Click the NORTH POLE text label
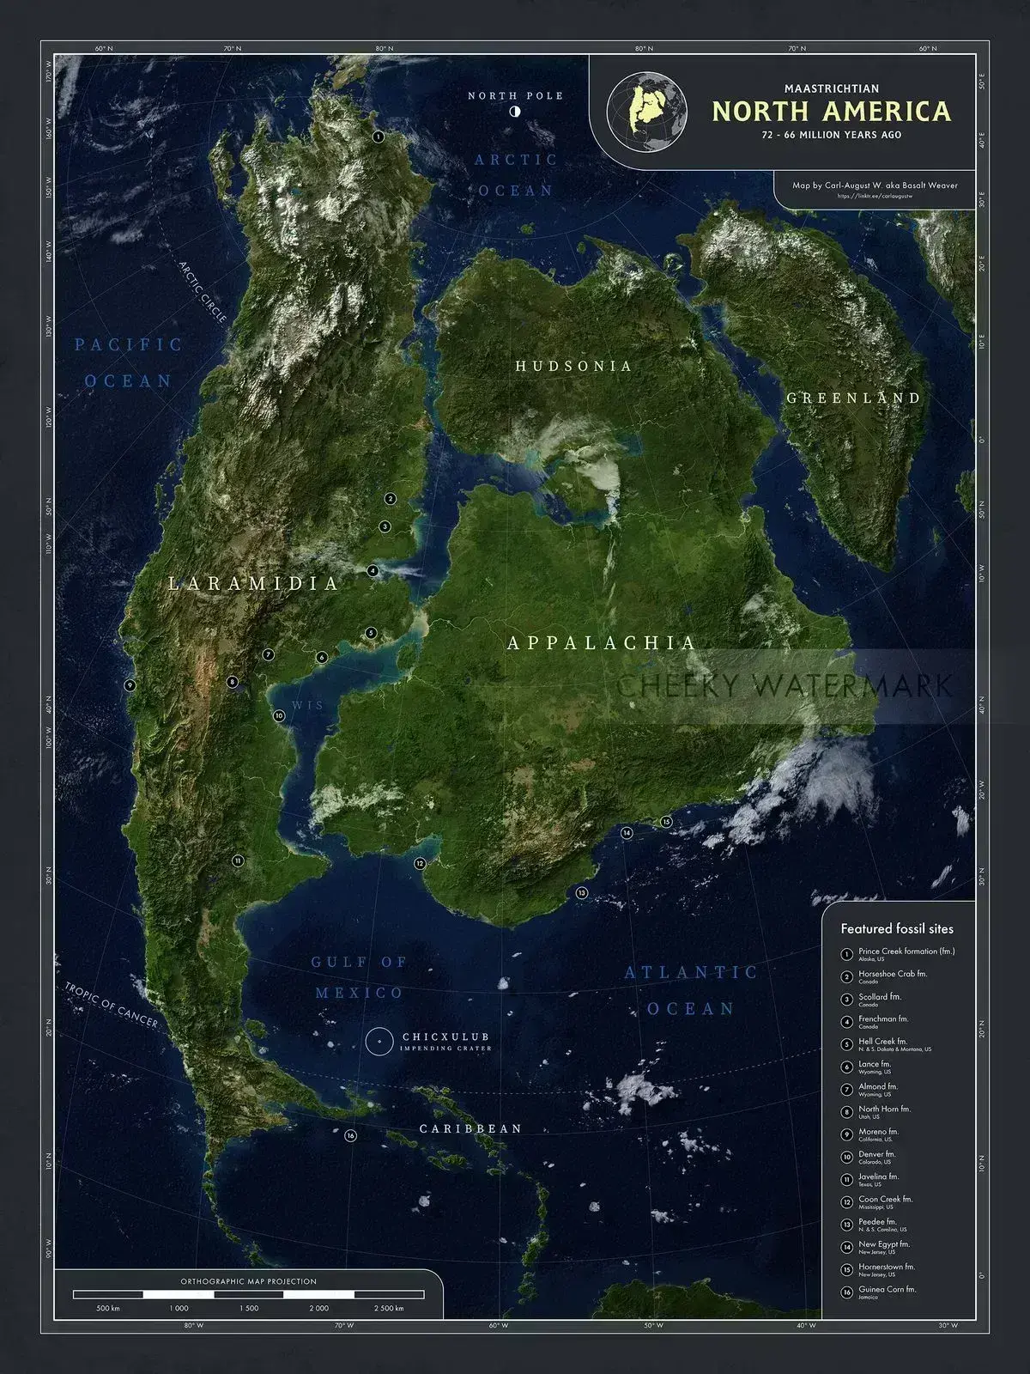The width and height of the screenshot is (1030, 1374). pyautogui.click(x=516, y=95)
